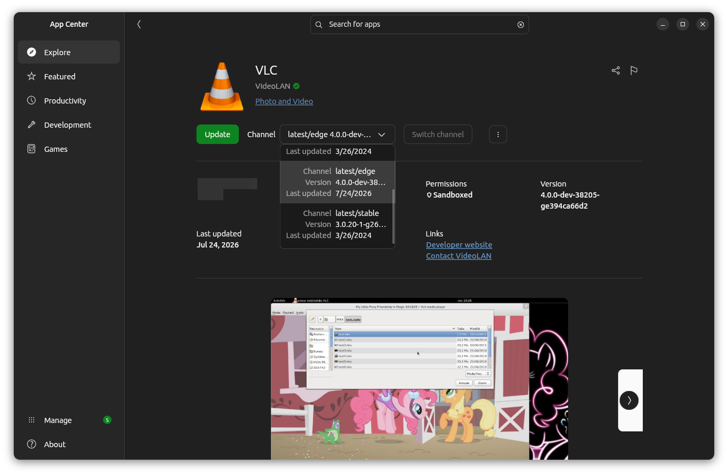Click the Manage grid icon
The image size is (728, 475).
(32, 420)
